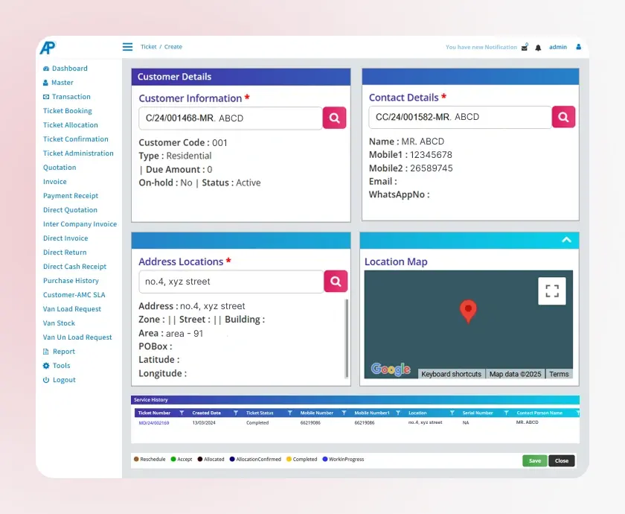
Task: Click the fullscreen icon on the Location Map
Action: (x=551, y=291)
